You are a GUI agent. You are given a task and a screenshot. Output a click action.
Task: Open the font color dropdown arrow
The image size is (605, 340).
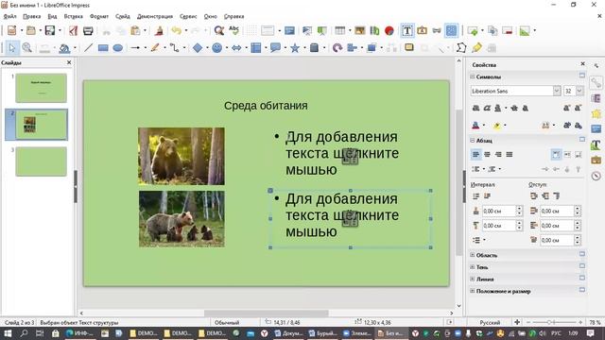pyautogui.click(x=484, y=126)
